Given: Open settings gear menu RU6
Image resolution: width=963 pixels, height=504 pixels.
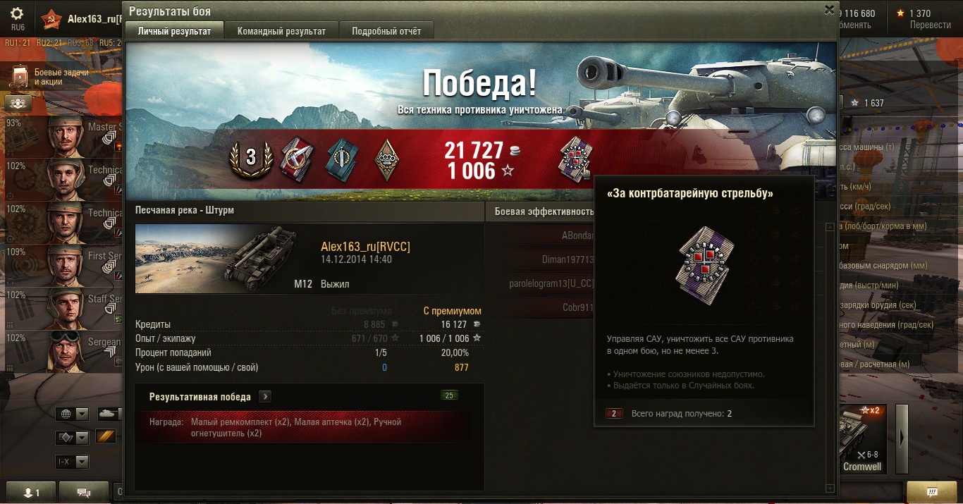Looking at the screenshot, I should click(18, 18).
